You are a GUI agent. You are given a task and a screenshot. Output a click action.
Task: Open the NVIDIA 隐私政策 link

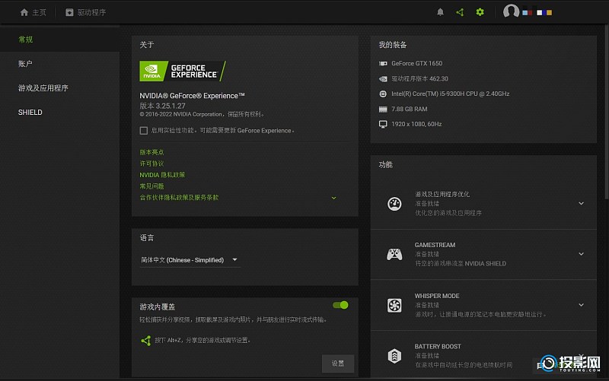(162, 175)
